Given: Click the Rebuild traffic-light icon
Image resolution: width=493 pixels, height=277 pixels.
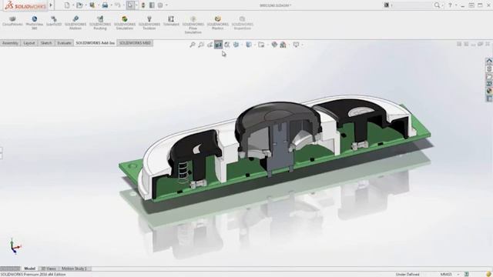Looking at the screenshot, I should (143, 5).
